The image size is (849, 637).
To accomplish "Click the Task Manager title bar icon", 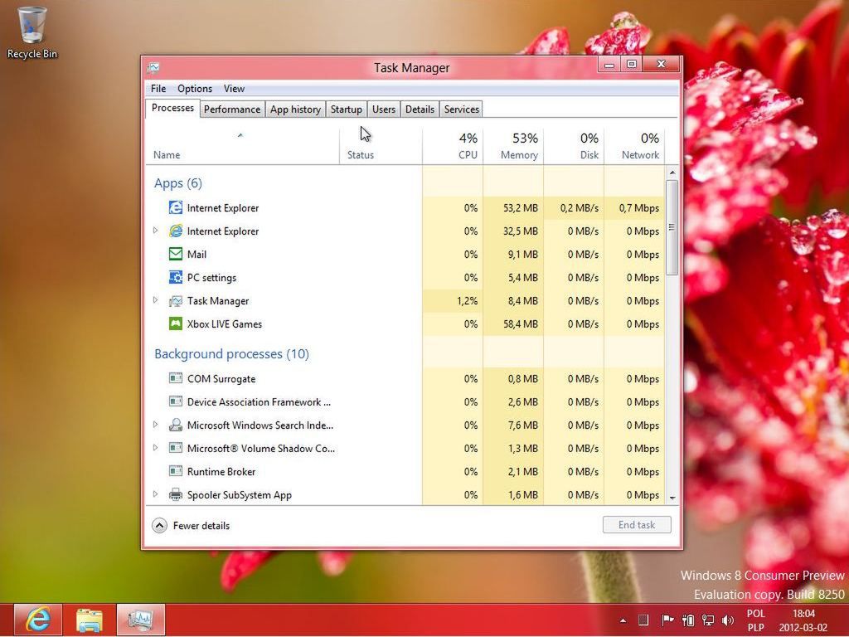I will 153,68.
